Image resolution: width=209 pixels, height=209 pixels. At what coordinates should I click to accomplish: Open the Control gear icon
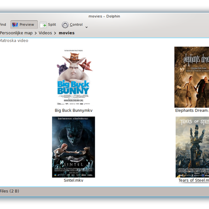click(65, 25)
